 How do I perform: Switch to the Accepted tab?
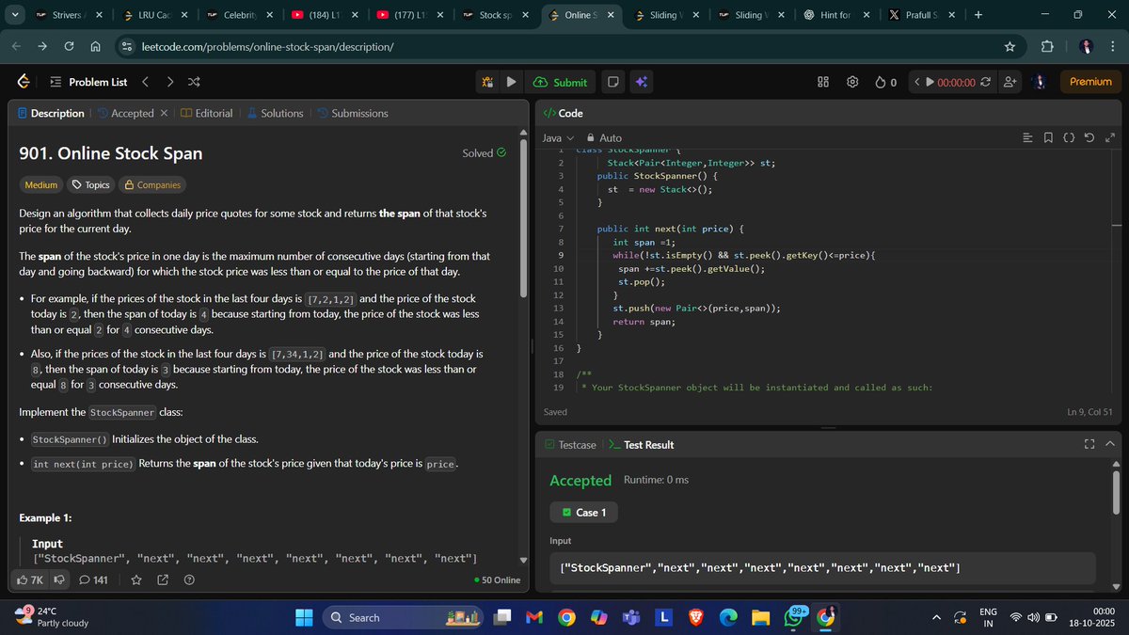[125, 113]
